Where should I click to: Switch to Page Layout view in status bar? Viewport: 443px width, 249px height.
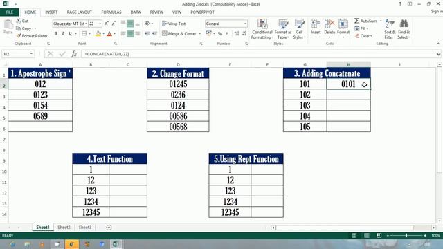(366, 235)
